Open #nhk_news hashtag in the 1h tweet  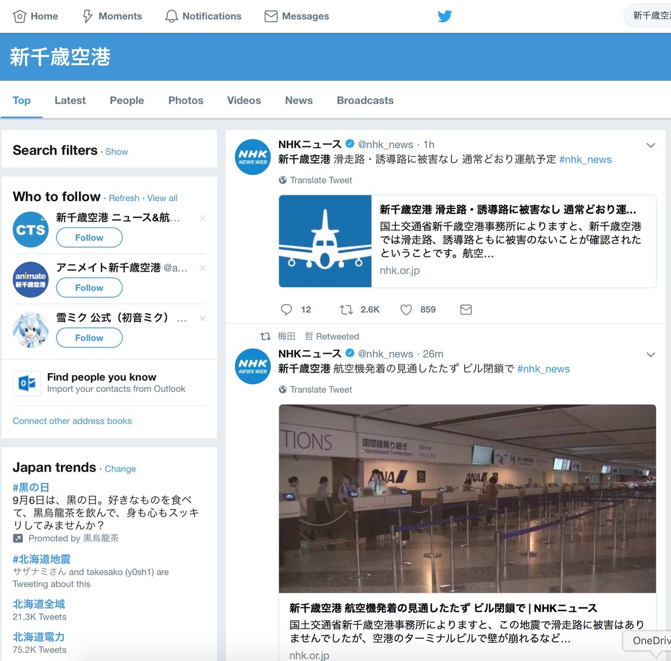(x=585, y=160)
